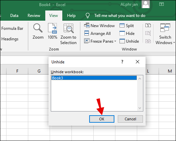Click the Reset Window Position icon

tap(148, 41)
